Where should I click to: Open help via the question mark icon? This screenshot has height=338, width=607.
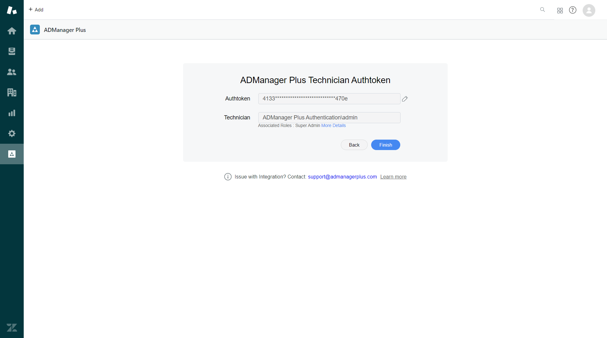coord(573,10)
